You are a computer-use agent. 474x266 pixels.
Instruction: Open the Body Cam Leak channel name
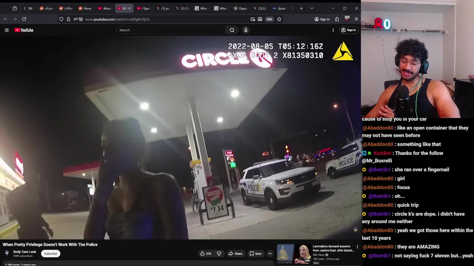(x=25, y=252)
